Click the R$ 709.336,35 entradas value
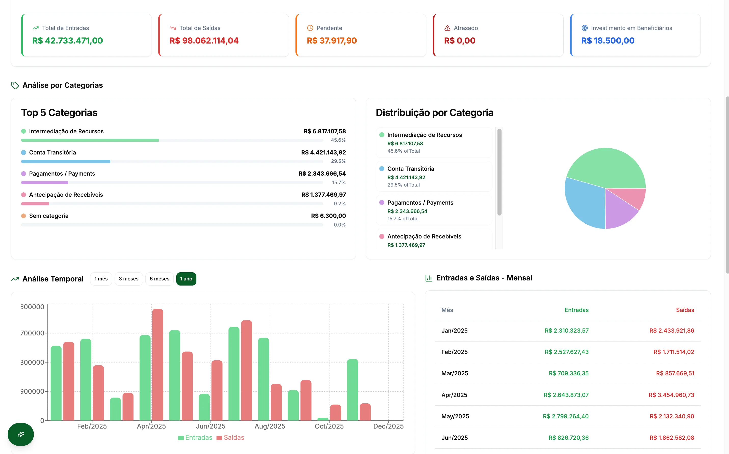 click(x=569, y=373)
